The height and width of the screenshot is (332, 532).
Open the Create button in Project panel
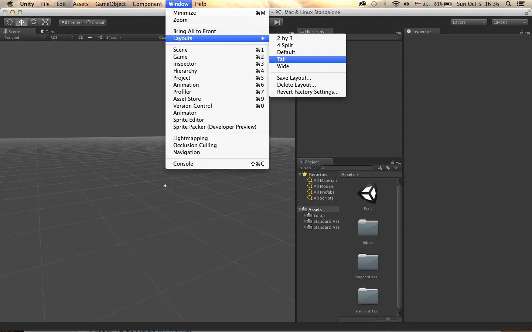pos(308,168)
